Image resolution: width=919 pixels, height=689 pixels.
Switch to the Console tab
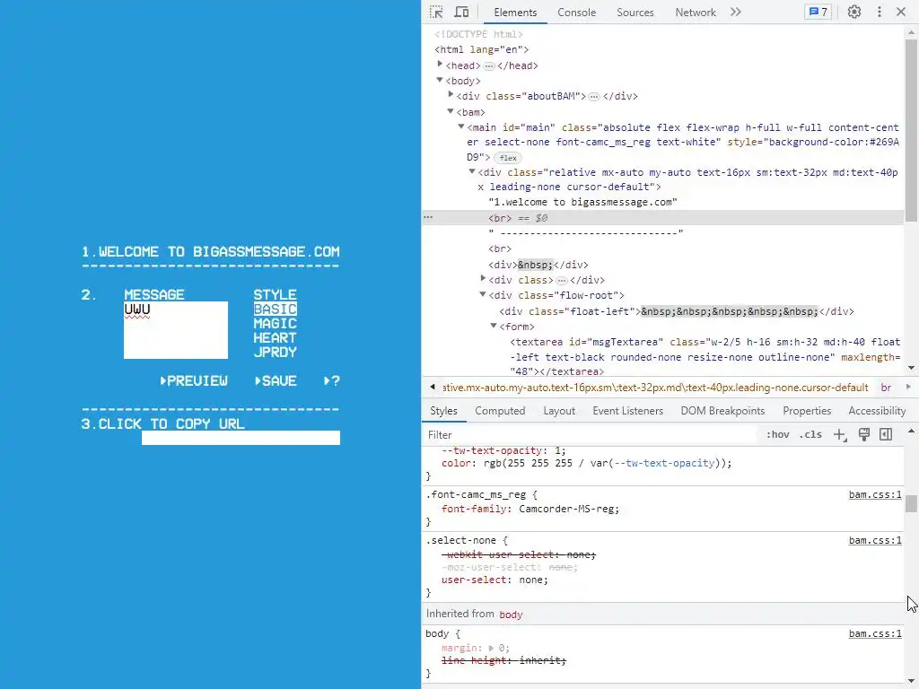point(576,13)
